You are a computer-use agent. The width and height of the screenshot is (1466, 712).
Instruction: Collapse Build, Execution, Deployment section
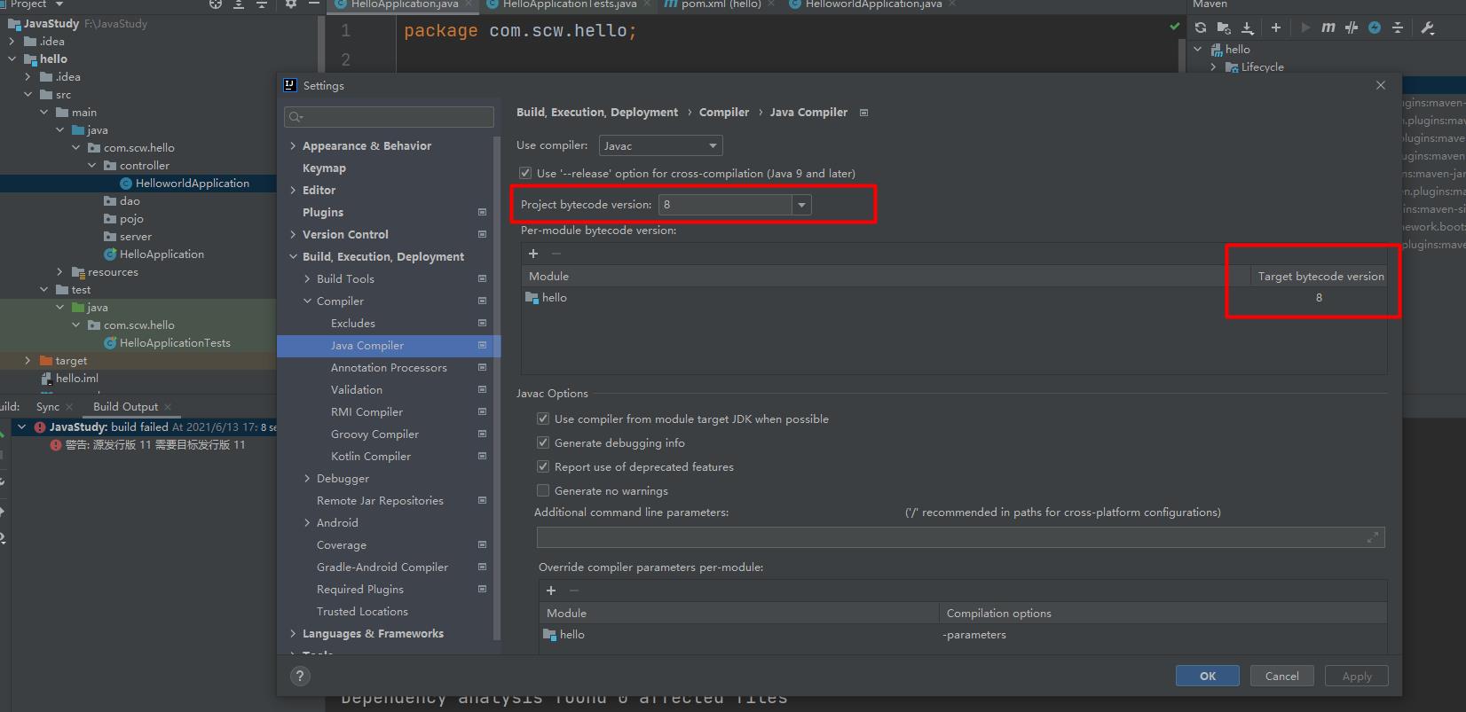coord(293,256)
